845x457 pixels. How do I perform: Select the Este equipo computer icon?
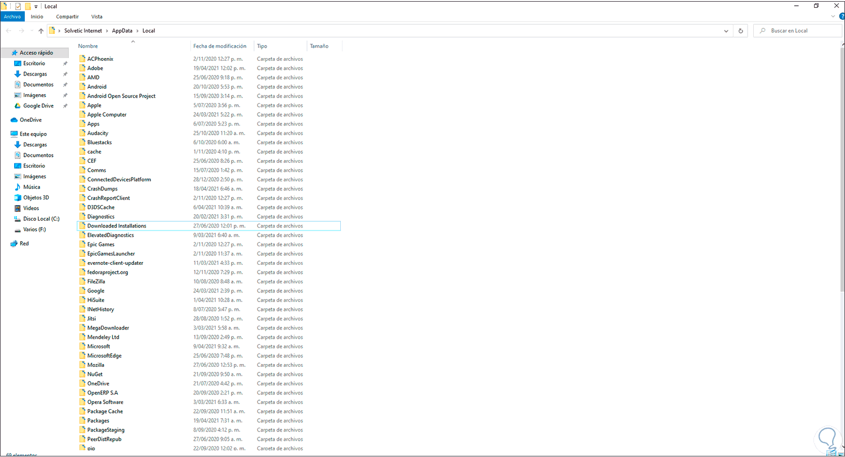(x=14, y=134)
